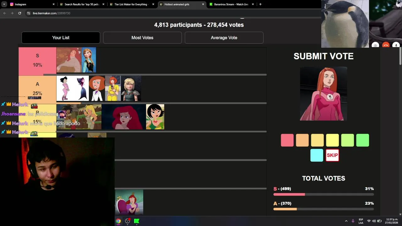
Task: Select the blonde armored girl in A tier
Action: point(131,88)
